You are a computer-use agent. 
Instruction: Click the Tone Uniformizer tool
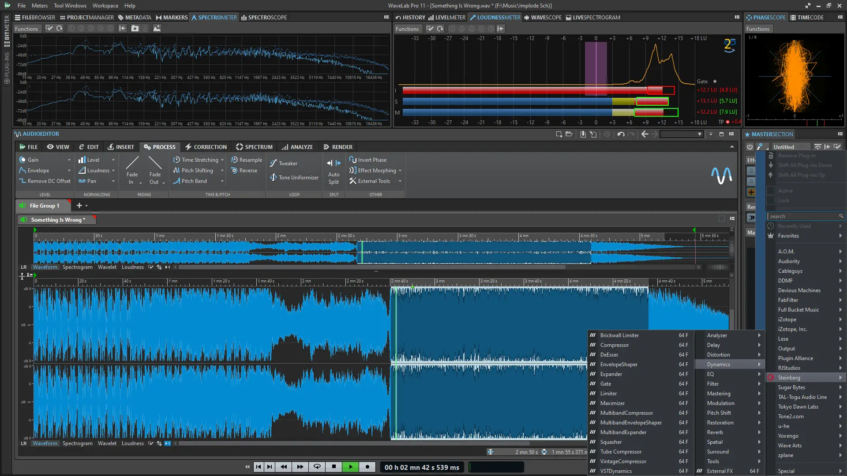[294, 177]
